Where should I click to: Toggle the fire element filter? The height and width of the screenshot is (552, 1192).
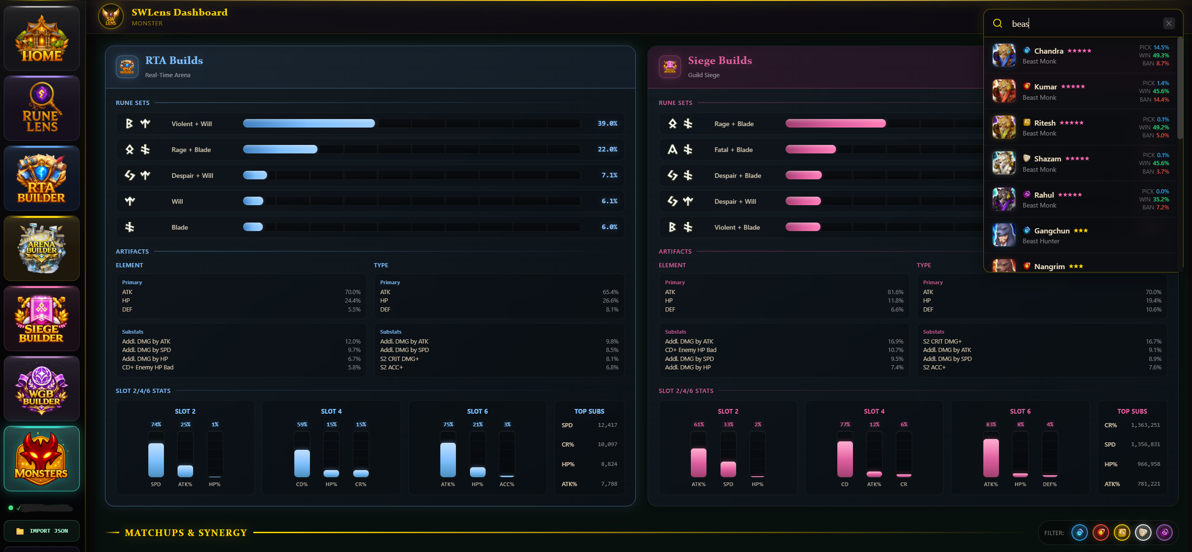1101,533
